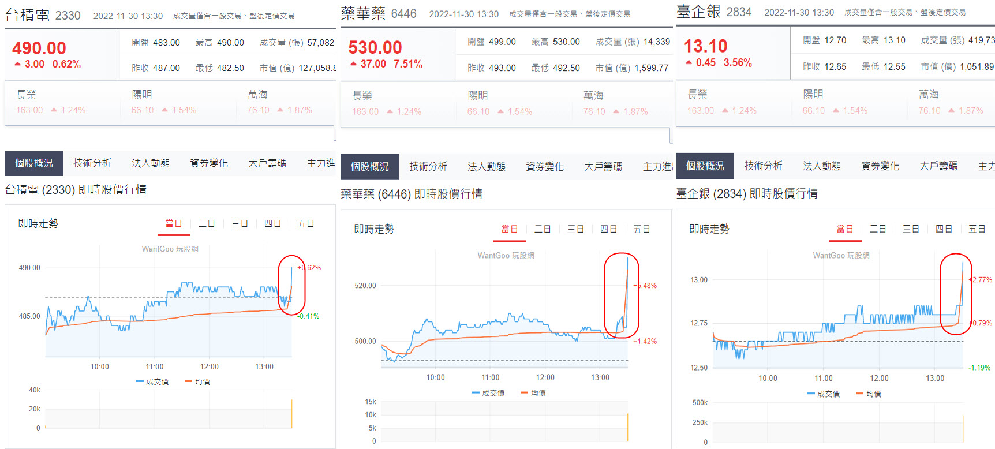This screenshot has height=449, width=995.
Task: Open 技術分析 tab in 台積電 panel
Action: point(92,163)
